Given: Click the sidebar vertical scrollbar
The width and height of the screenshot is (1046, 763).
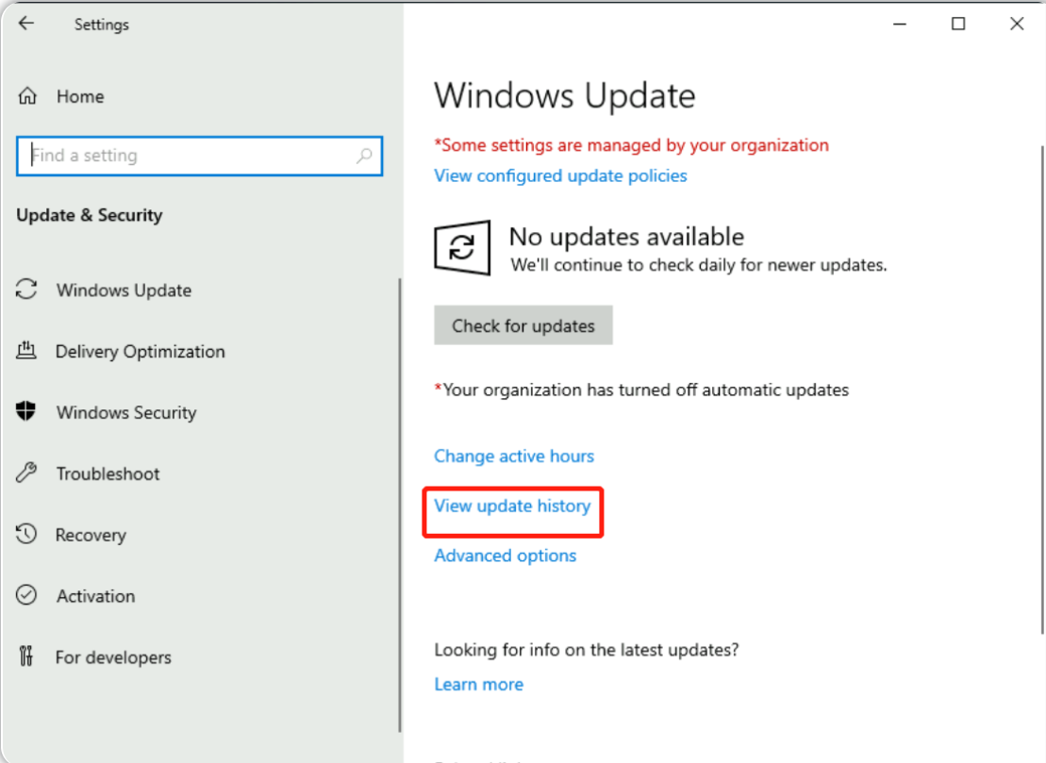Looking at the screenshot, I should tap(400, 506).
